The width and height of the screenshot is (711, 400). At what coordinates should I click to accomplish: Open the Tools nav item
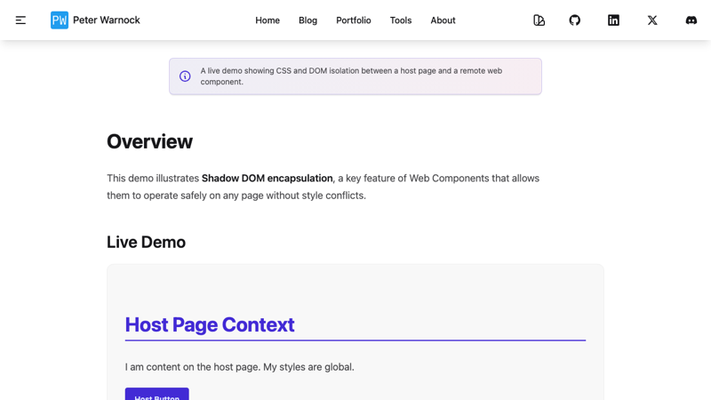coord(401,20)
